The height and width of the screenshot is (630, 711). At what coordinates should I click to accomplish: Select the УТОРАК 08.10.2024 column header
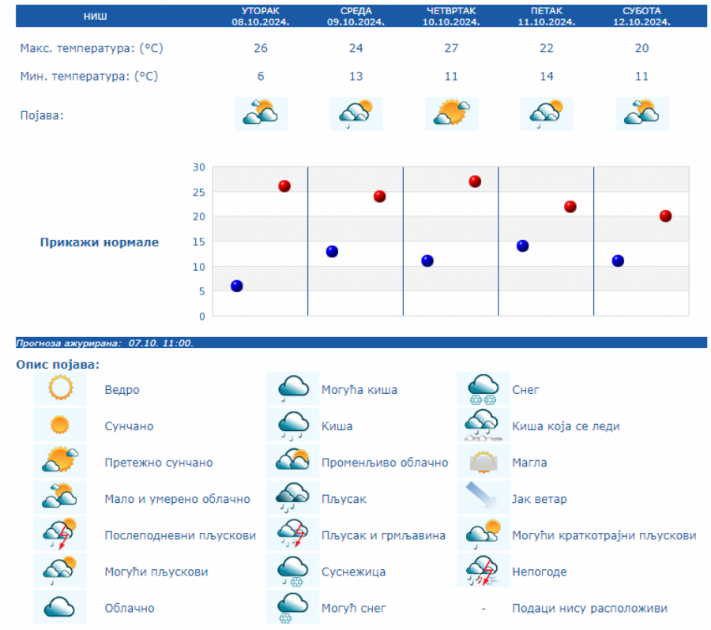point(261,17)
